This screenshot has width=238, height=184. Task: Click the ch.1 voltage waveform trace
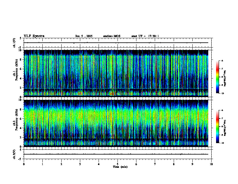coord(116,43)
